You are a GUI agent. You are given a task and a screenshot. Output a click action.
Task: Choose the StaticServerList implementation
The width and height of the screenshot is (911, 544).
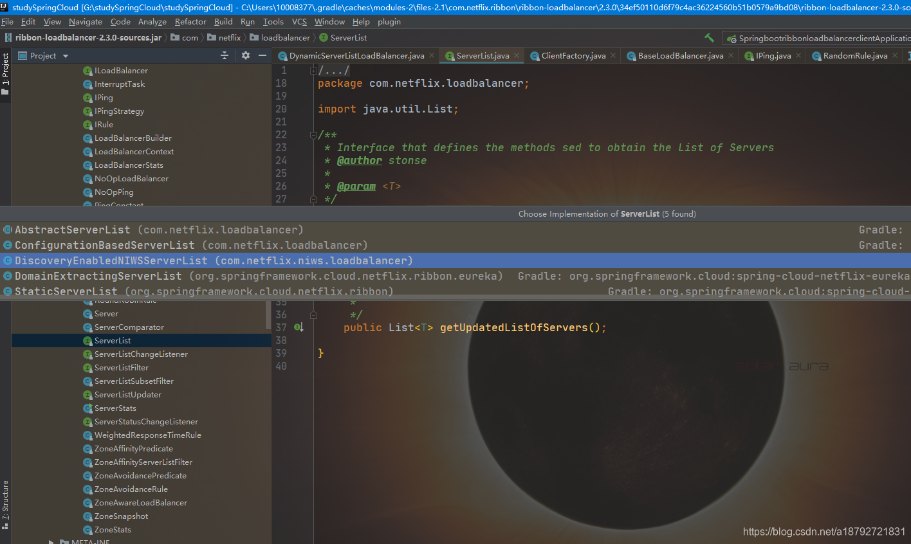[455, 291]
